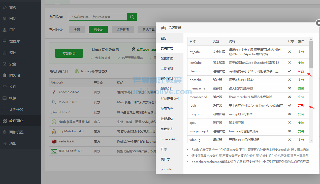Uninstall the fileinfo extension

[301, 71]
